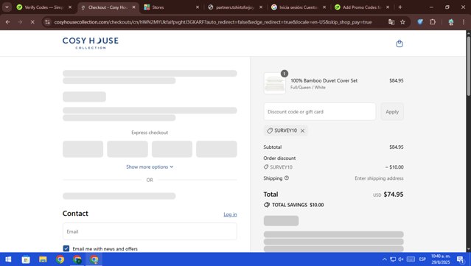This screenshot has width=471, height=266.
Task: Click the shield extension icon in toolbar
Action: click(x=420, y=22)
